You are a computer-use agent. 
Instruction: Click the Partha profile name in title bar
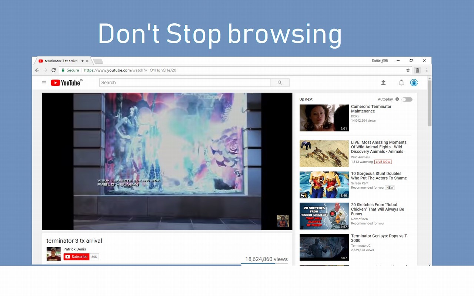[x=380, y=61]
